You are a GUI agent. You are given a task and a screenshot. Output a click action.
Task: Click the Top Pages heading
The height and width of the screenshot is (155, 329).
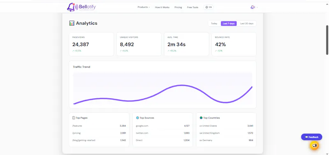[x=81, y=118]
